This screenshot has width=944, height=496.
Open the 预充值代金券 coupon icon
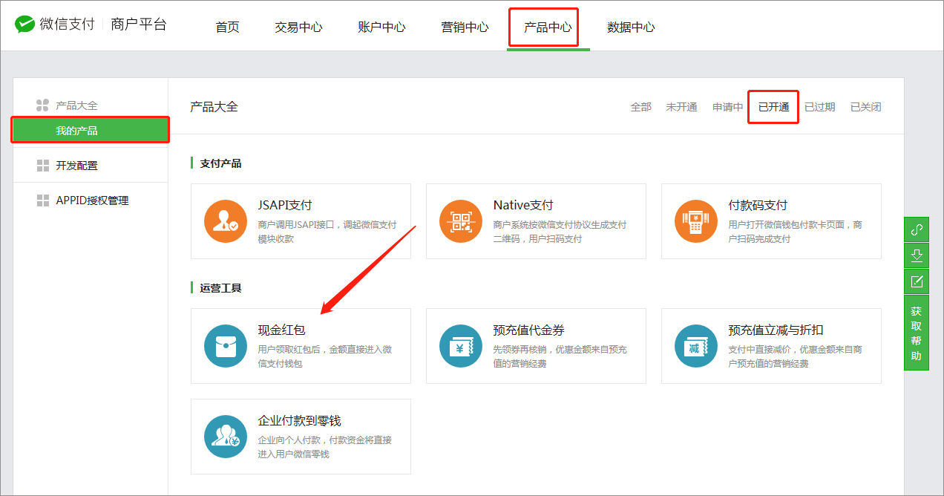[461, 346]
